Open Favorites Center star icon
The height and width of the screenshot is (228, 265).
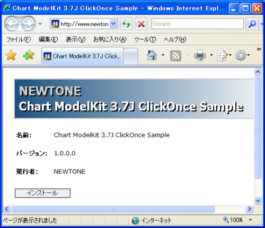pyautogui.click(x=11, y=55)
